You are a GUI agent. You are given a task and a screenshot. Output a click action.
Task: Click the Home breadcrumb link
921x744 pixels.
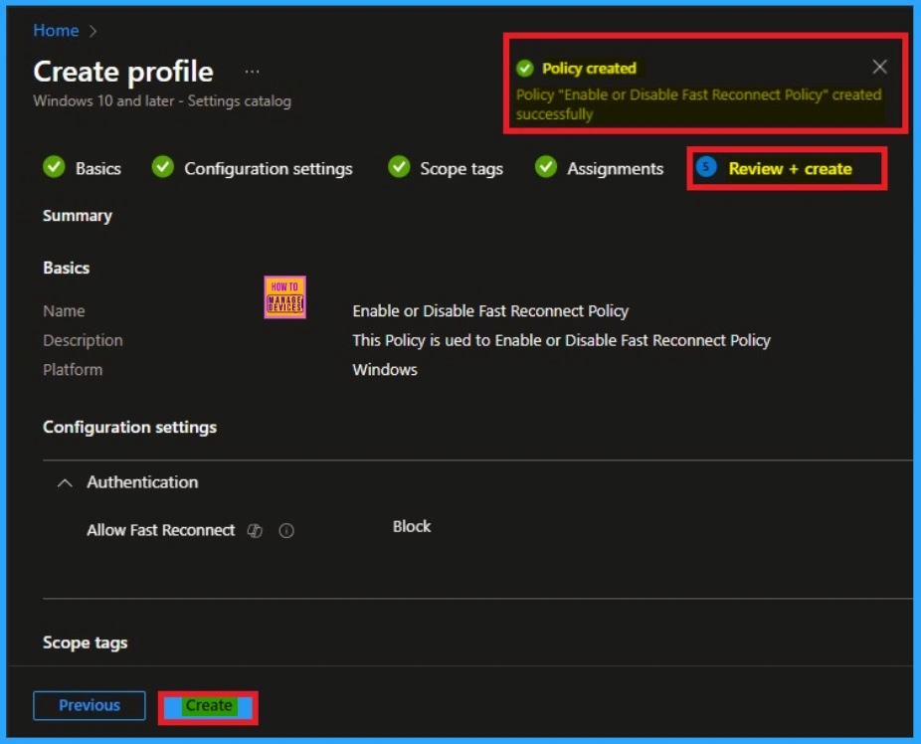(x=56, y=31)
